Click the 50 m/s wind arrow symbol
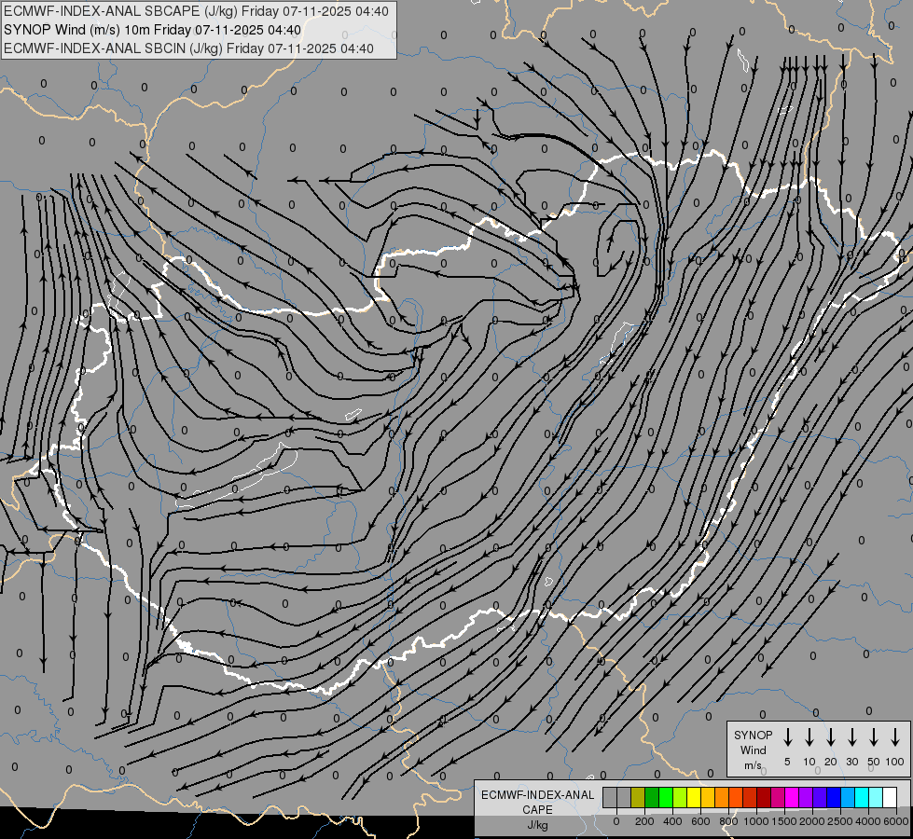 [874, 736]
